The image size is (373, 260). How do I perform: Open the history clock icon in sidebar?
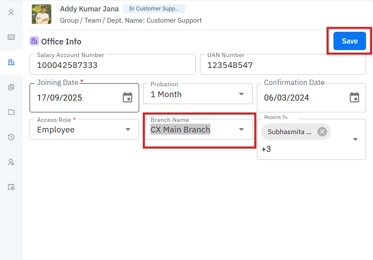[x=11, y=137]
